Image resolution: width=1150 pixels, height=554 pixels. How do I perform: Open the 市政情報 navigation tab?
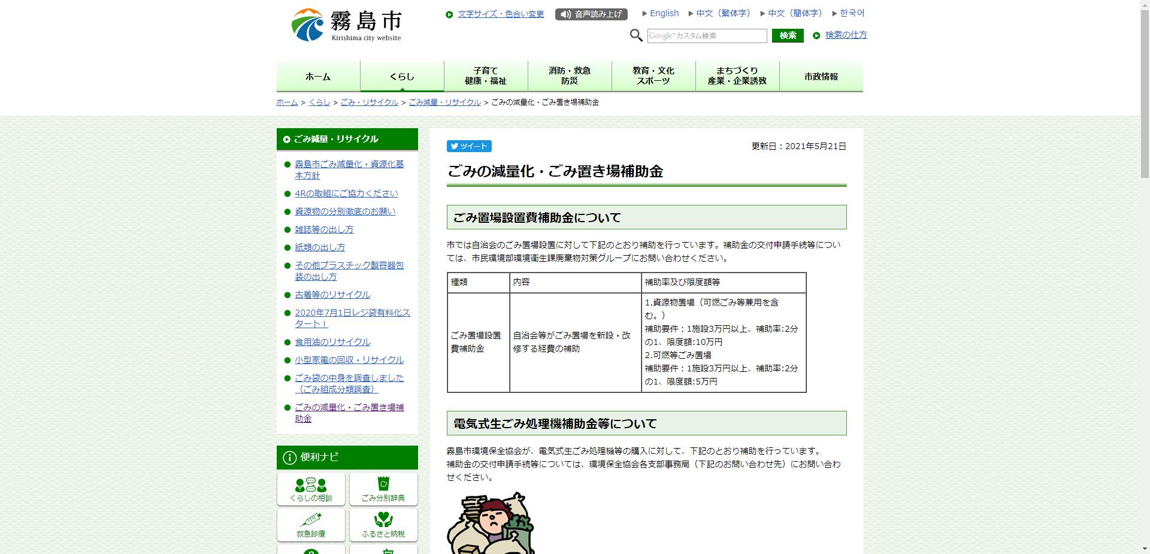[x=821, y=76]
